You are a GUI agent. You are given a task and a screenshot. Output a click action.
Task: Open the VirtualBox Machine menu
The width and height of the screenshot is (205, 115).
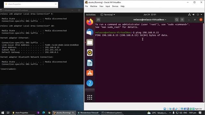94,6
